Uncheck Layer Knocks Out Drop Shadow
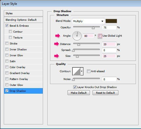141x129 pixels. coord(75,87)
